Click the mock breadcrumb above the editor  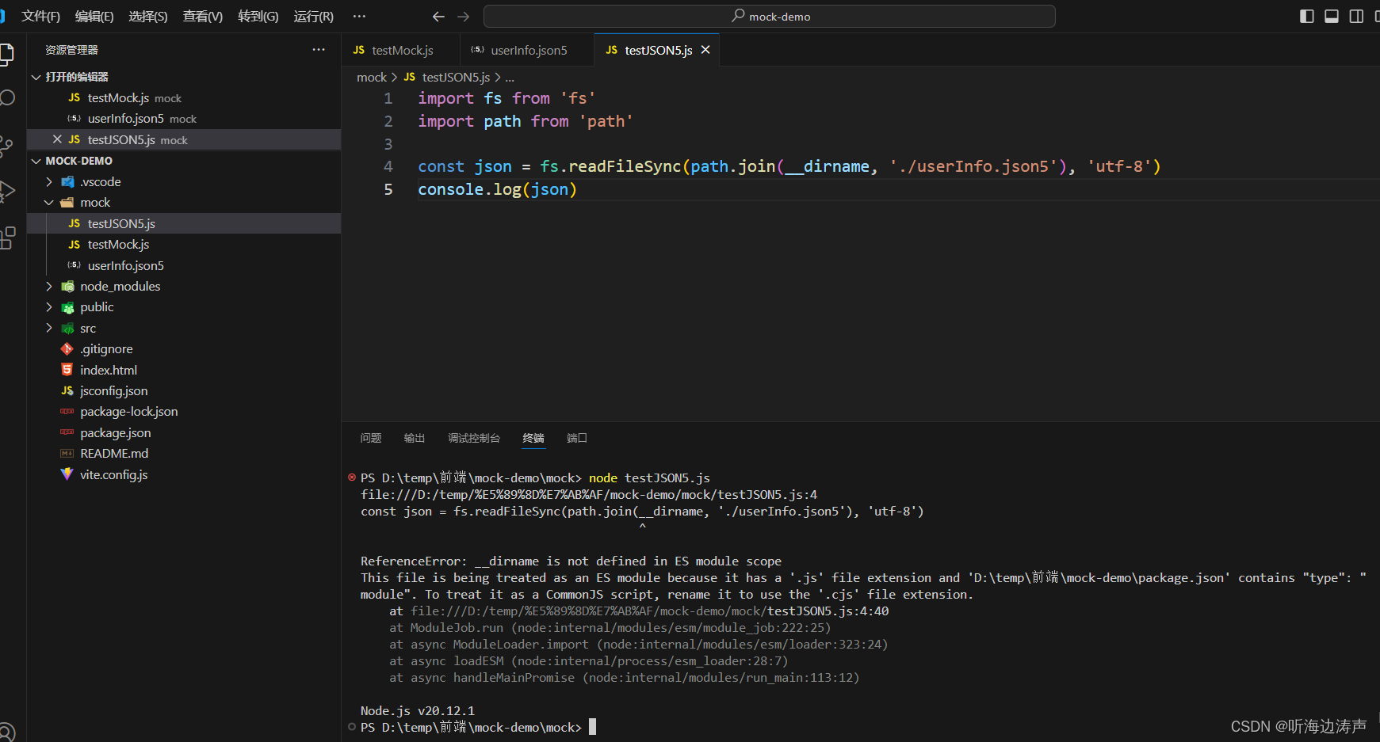coord(371,77)
